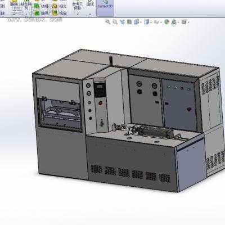Open the 曲线 curves dropdown arrow
This screenshot has width=225, height=225.
(90, 13)
